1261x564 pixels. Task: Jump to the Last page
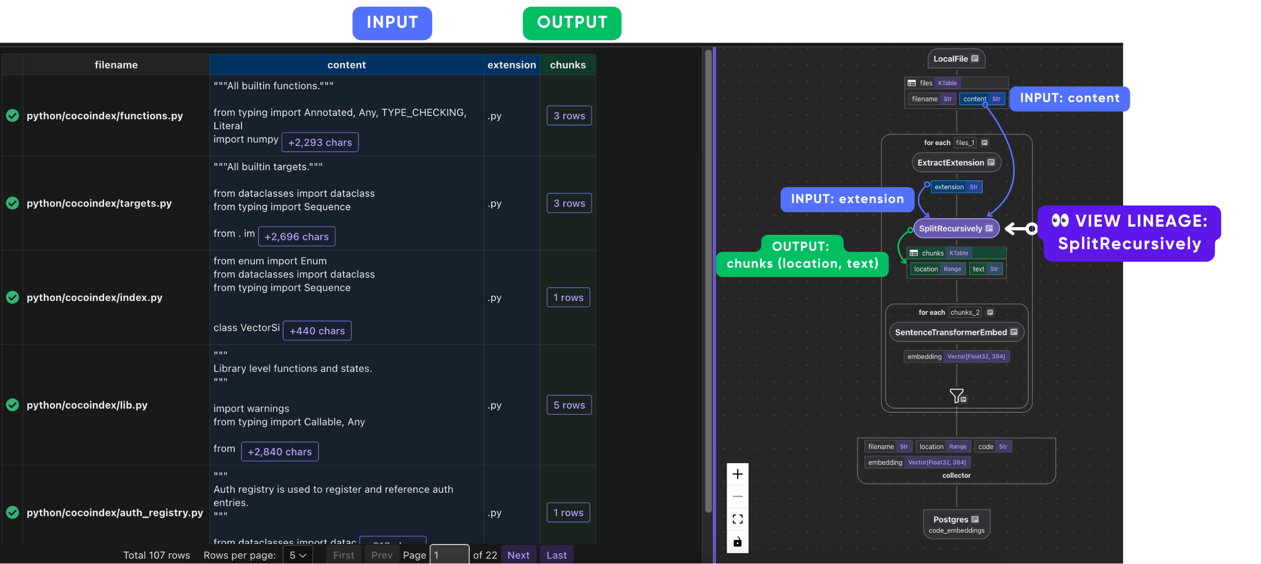[556, 555]
